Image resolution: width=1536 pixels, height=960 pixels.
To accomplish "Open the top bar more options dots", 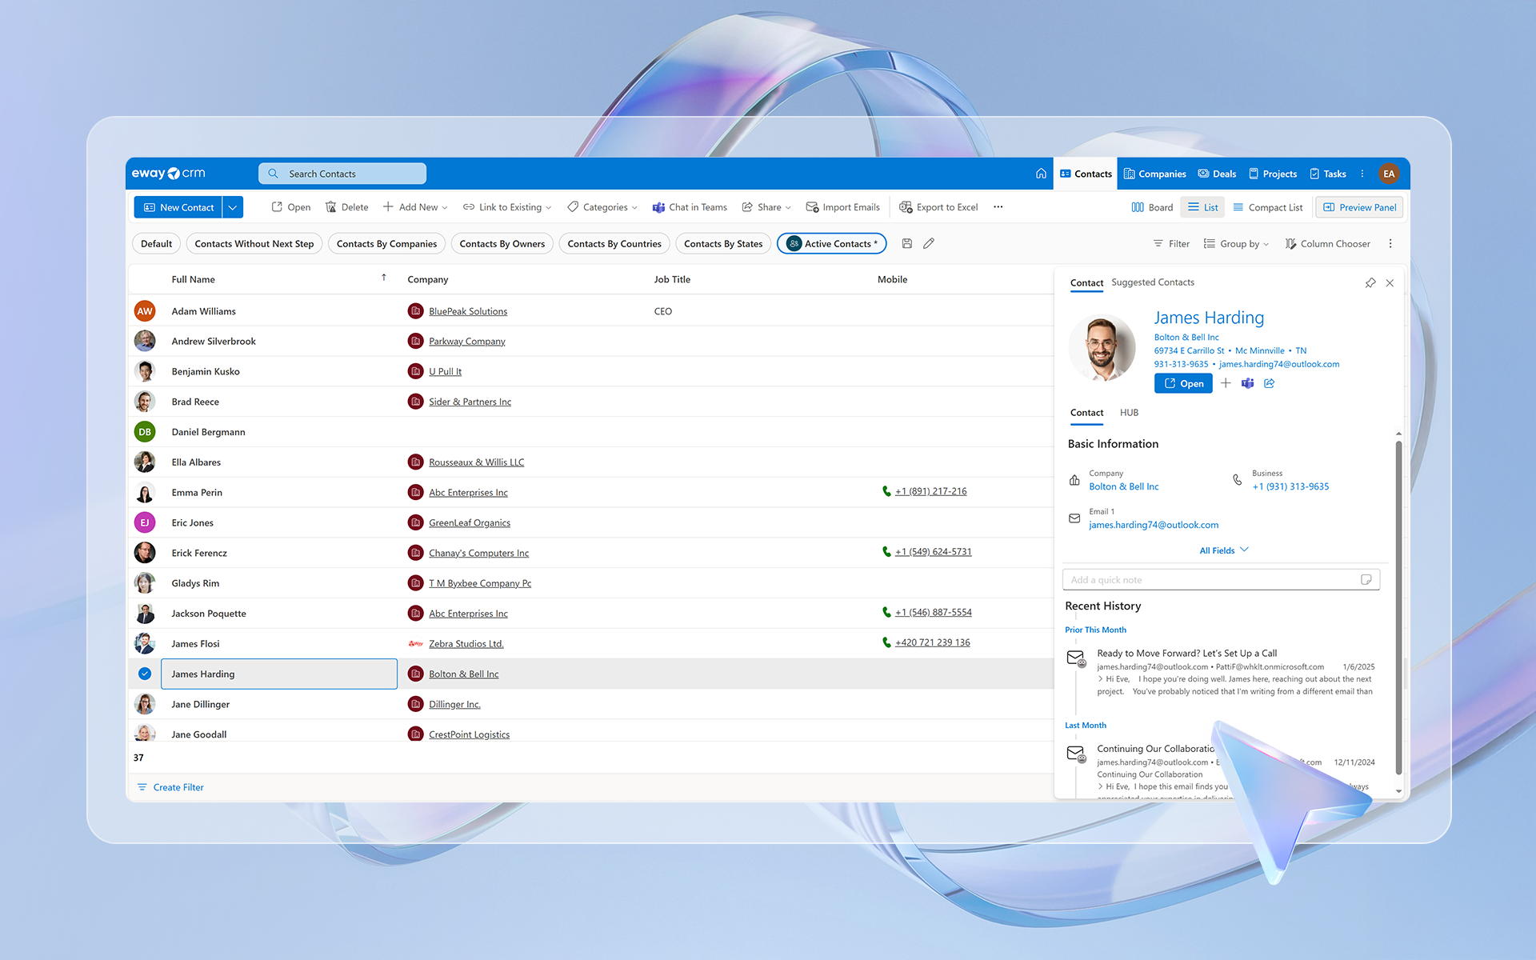I will (x=1362, y=174).
